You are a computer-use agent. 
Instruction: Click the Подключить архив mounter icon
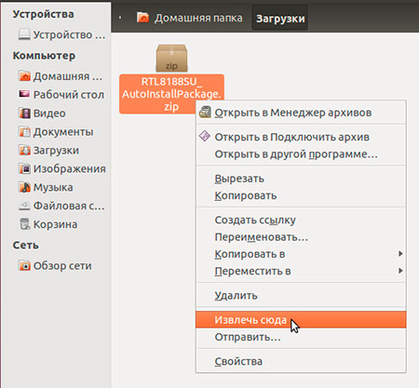click(x=205, y=136)
